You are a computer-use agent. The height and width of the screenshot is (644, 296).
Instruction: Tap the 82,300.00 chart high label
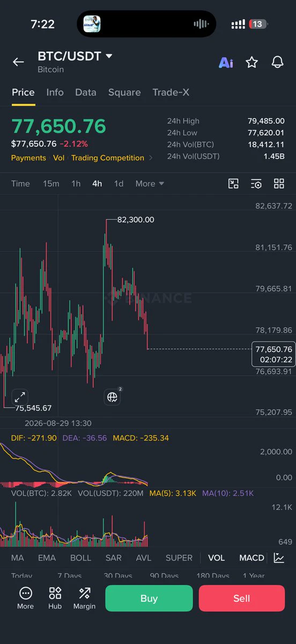point(135,219)
